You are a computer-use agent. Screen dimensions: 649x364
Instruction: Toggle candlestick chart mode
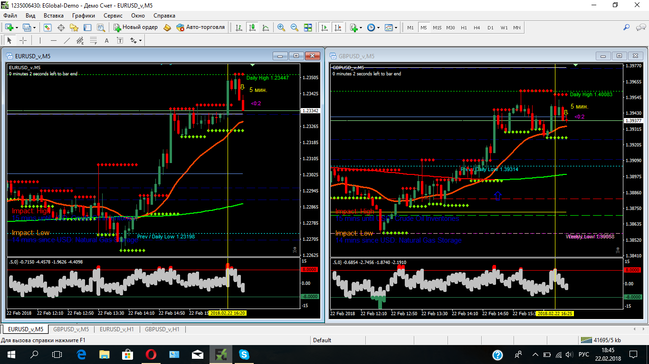[252, 27]
